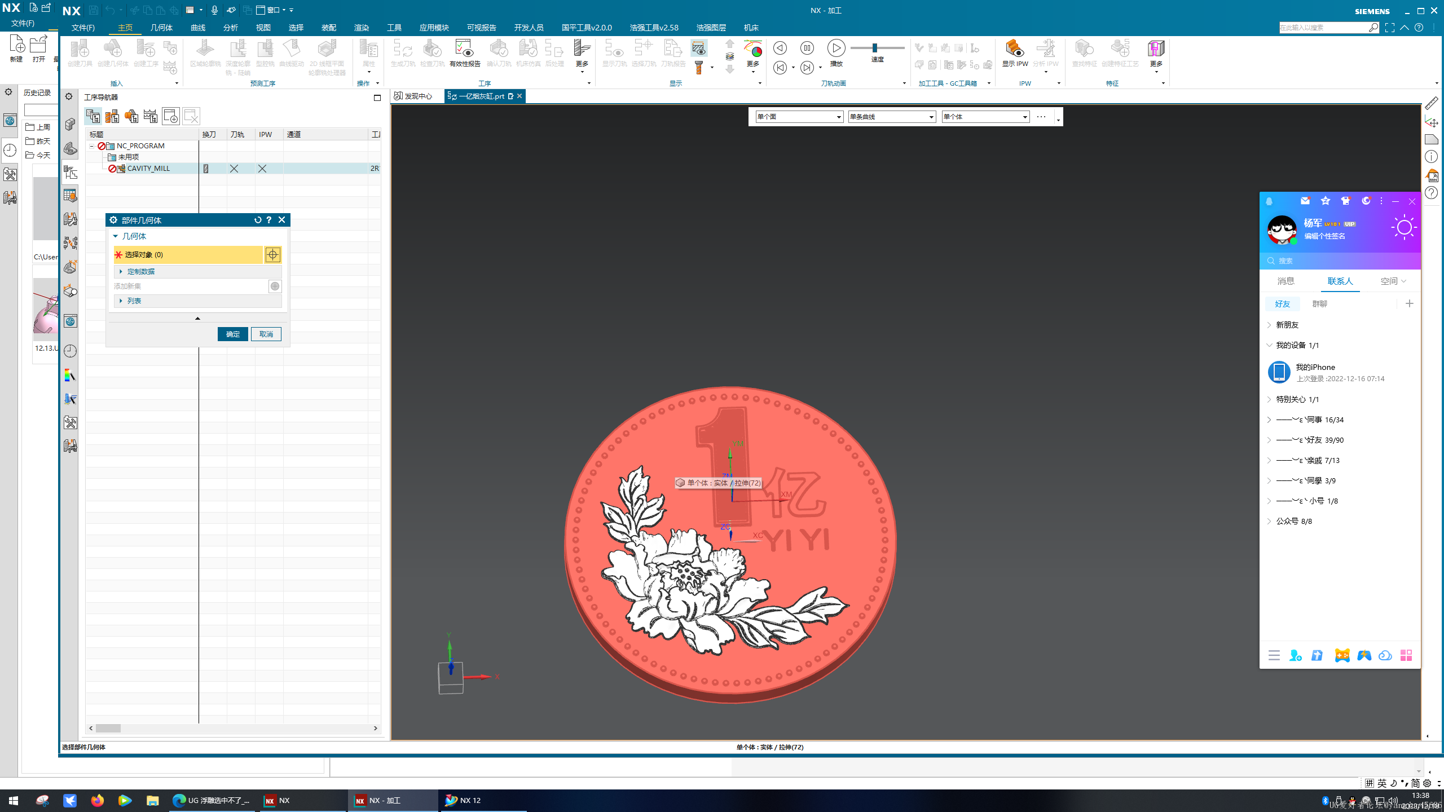The width and height of the screenshot is (1444, 812).
Task: Open the 几何体 ribbon tab
Action: point(161,28)
